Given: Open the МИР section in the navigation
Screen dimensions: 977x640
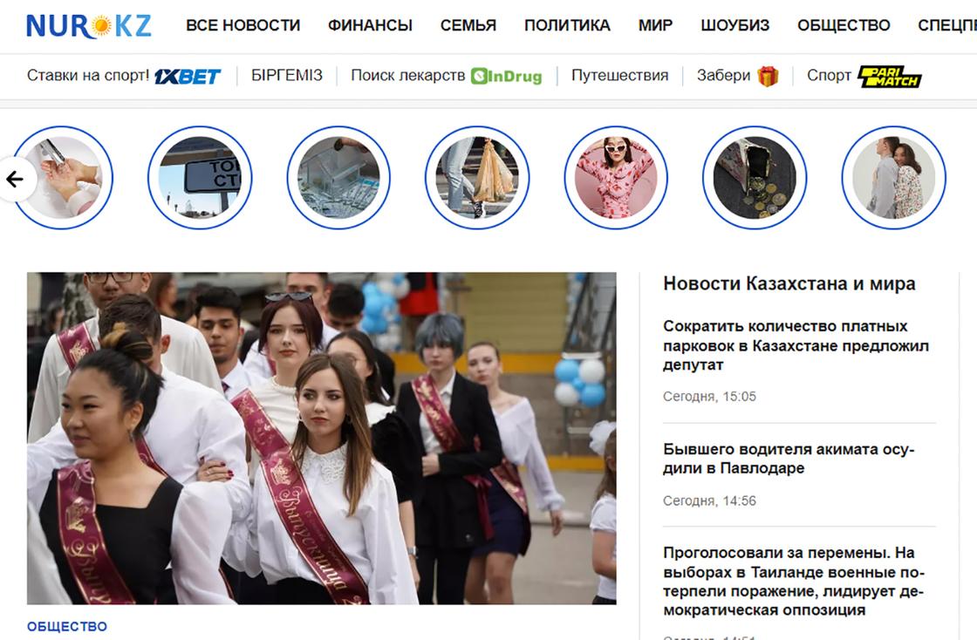Looking at the screenshot, I should click(x=656, y=26).
